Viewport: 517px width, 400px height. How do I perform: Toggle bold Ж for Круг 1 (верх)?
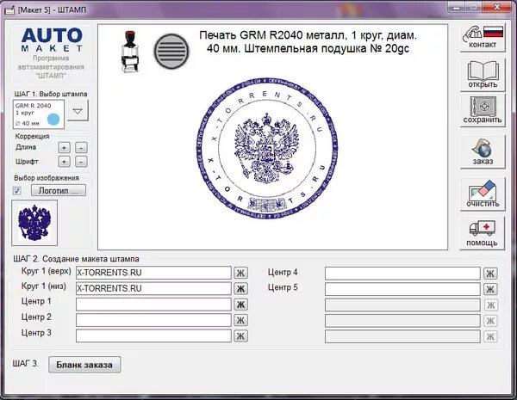[240, 273]
